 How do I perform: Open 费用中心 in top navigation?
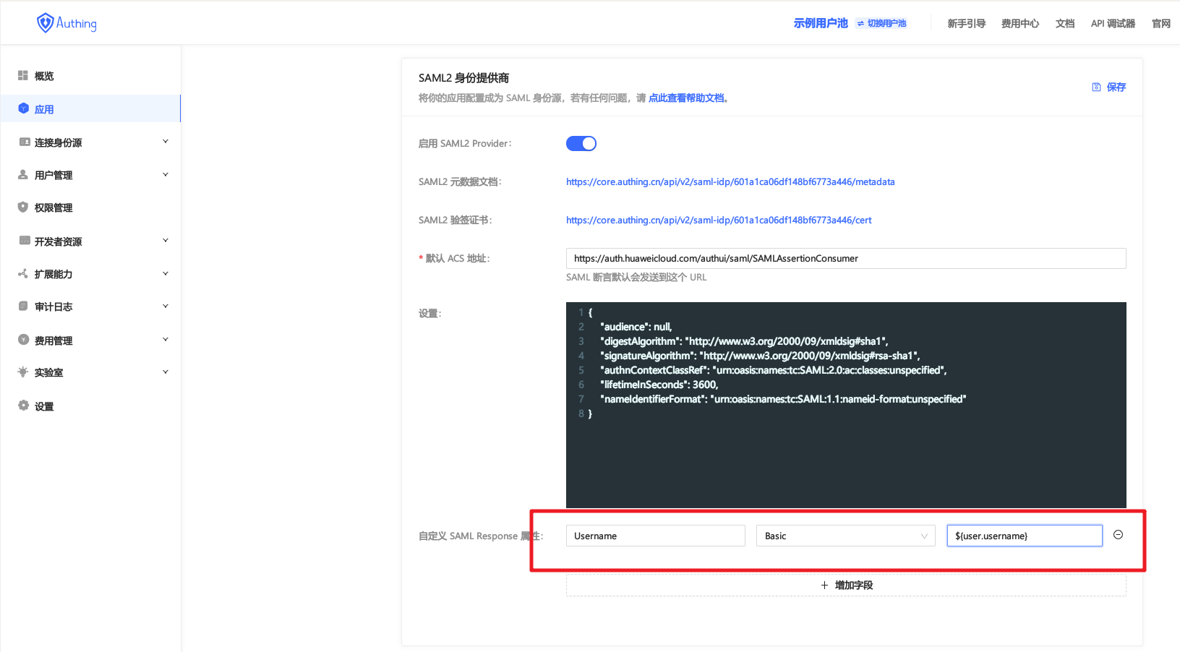[1019, 24]
